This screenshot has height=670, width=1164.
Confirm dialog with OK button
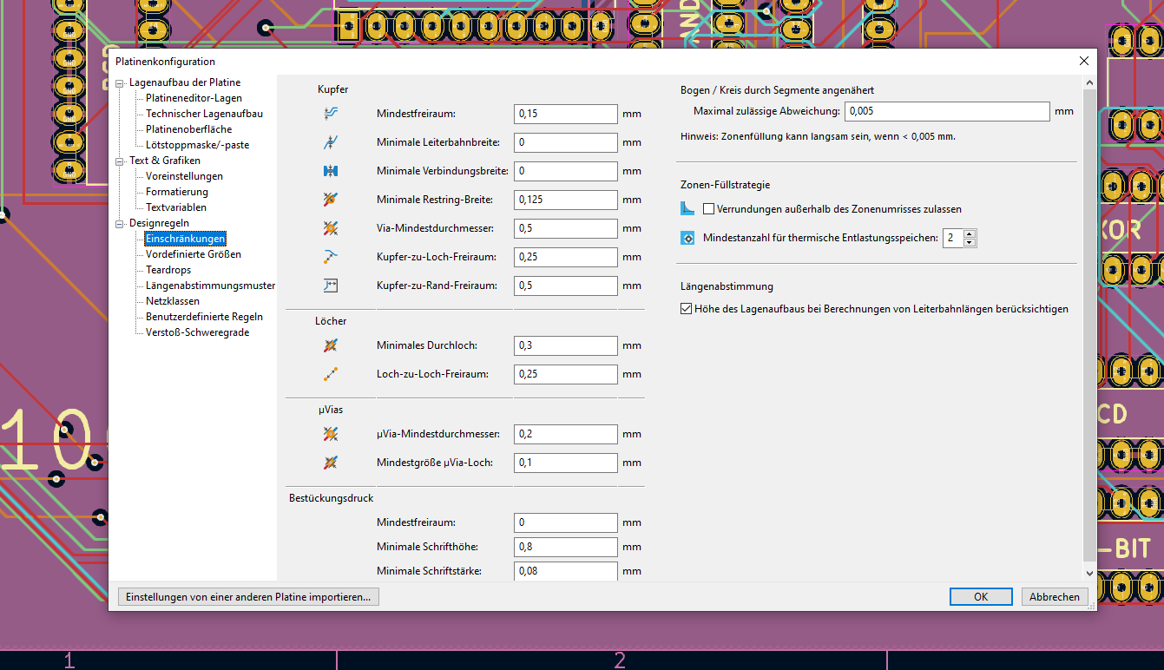click(981, 597)
